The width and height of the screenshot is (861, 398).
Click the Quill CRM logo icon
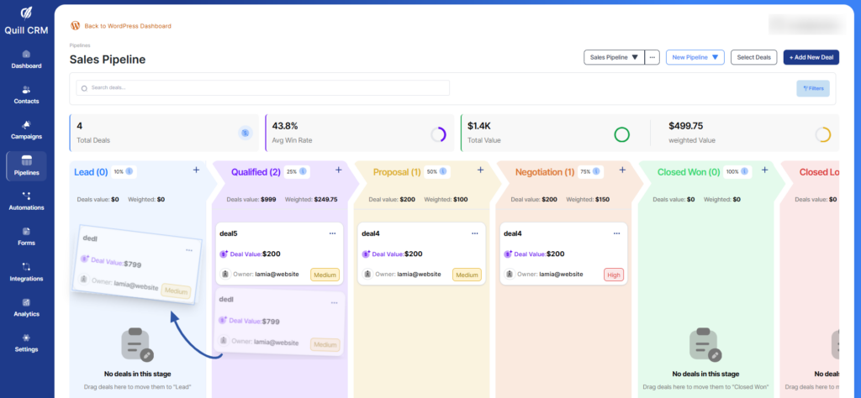[x=26, y=12]
